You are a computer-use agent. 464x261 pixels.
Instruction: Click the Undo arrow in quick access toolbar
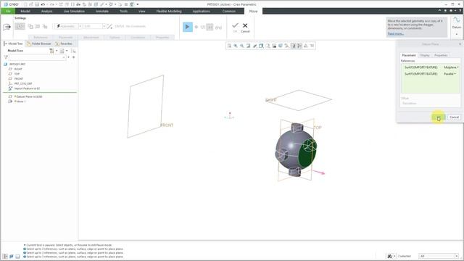[x=43, y=4]
